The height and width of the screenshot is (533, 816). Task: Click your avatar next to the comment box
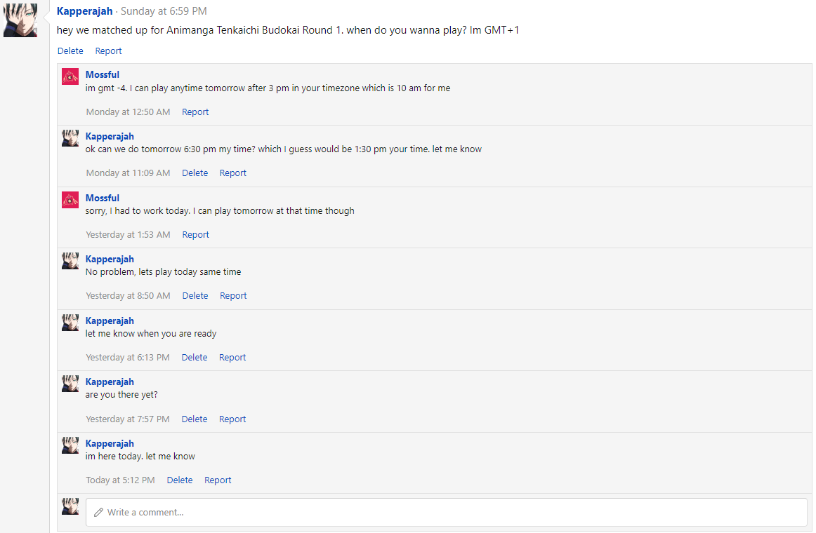tap(70, 506)
